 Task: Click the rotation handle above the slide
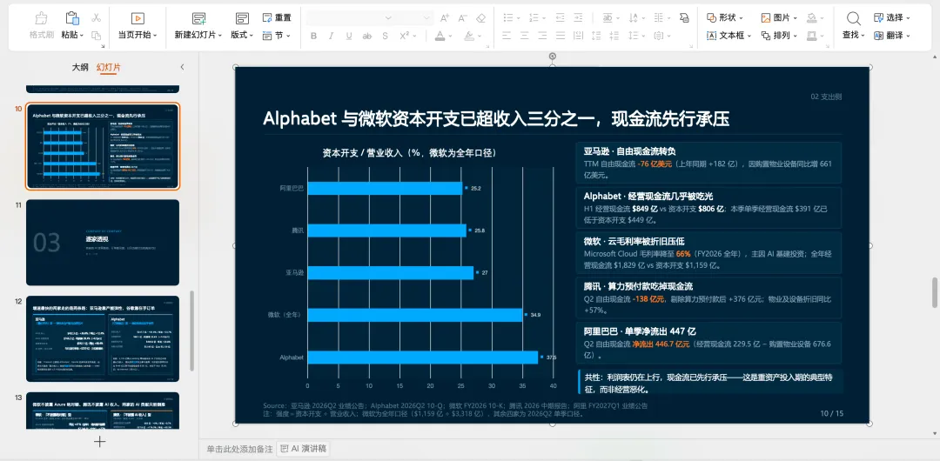tap(552, 57)
